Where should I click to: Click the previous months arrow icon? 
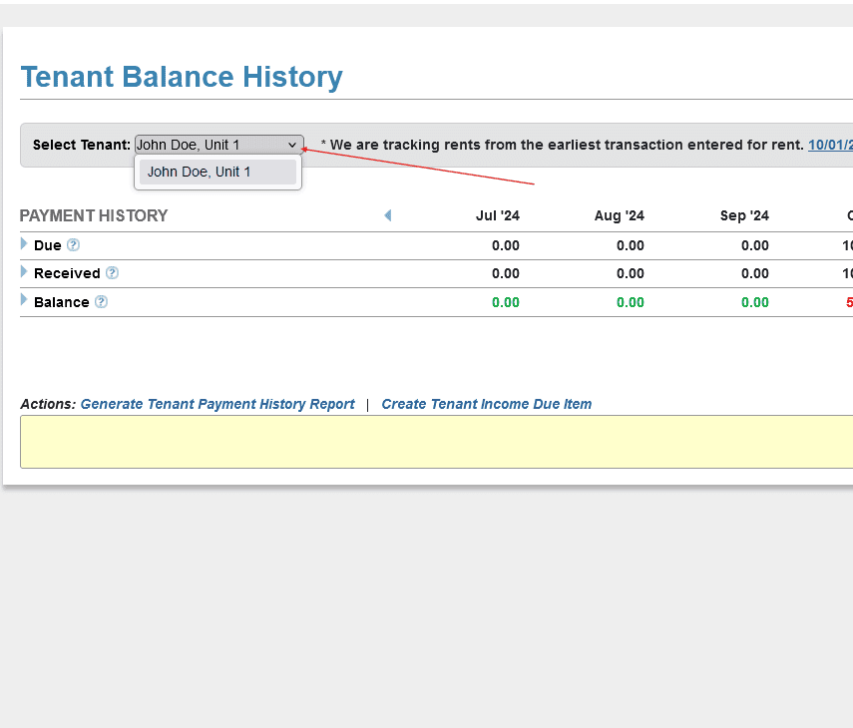(x=387, y=215)
